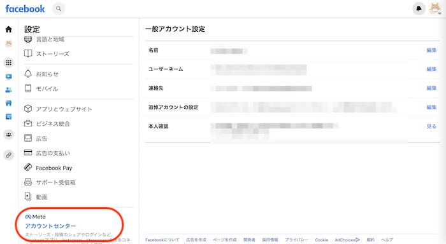The image size is (446, 244).
Task: Open the notifications bell icon
Action: click(419, 9)
